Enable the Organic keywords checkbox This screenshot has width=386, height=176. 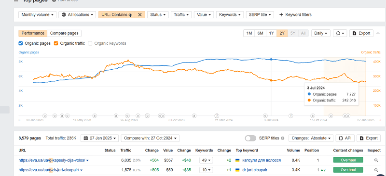pos(90,43)
